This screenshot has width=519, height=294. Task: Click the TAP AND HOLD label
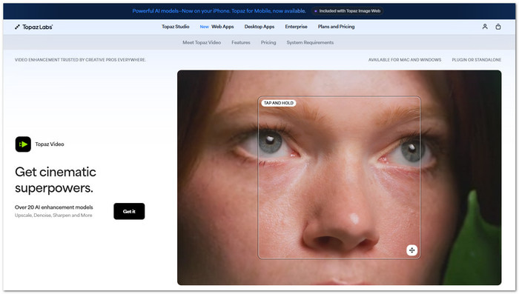pyautogui.click(x=279, y=103)
